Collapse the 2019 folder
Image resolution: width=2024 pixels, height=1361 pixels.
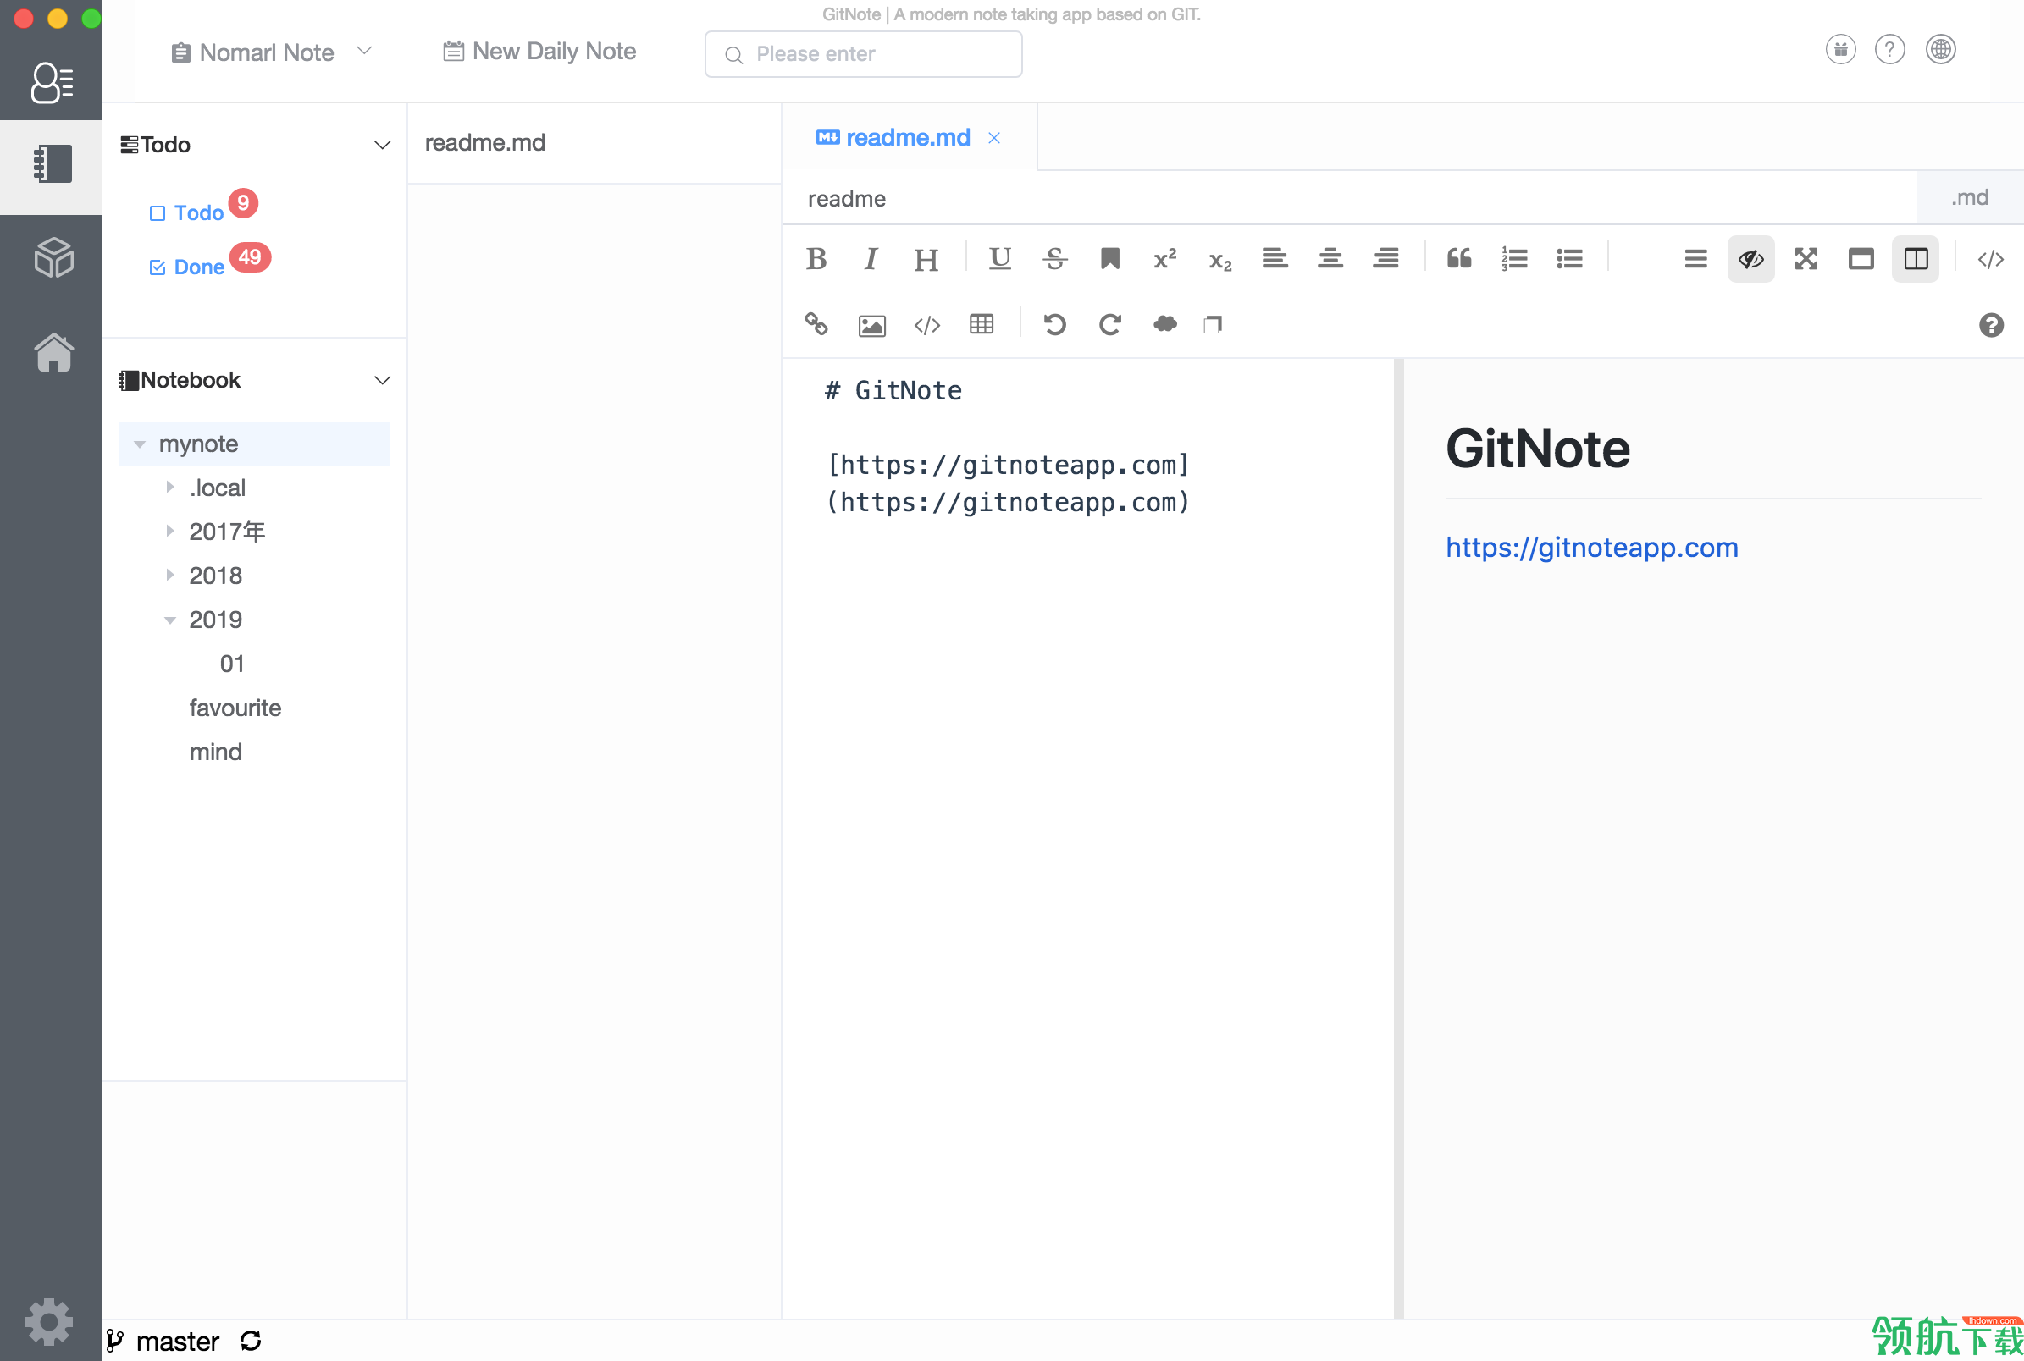(170, 620)
